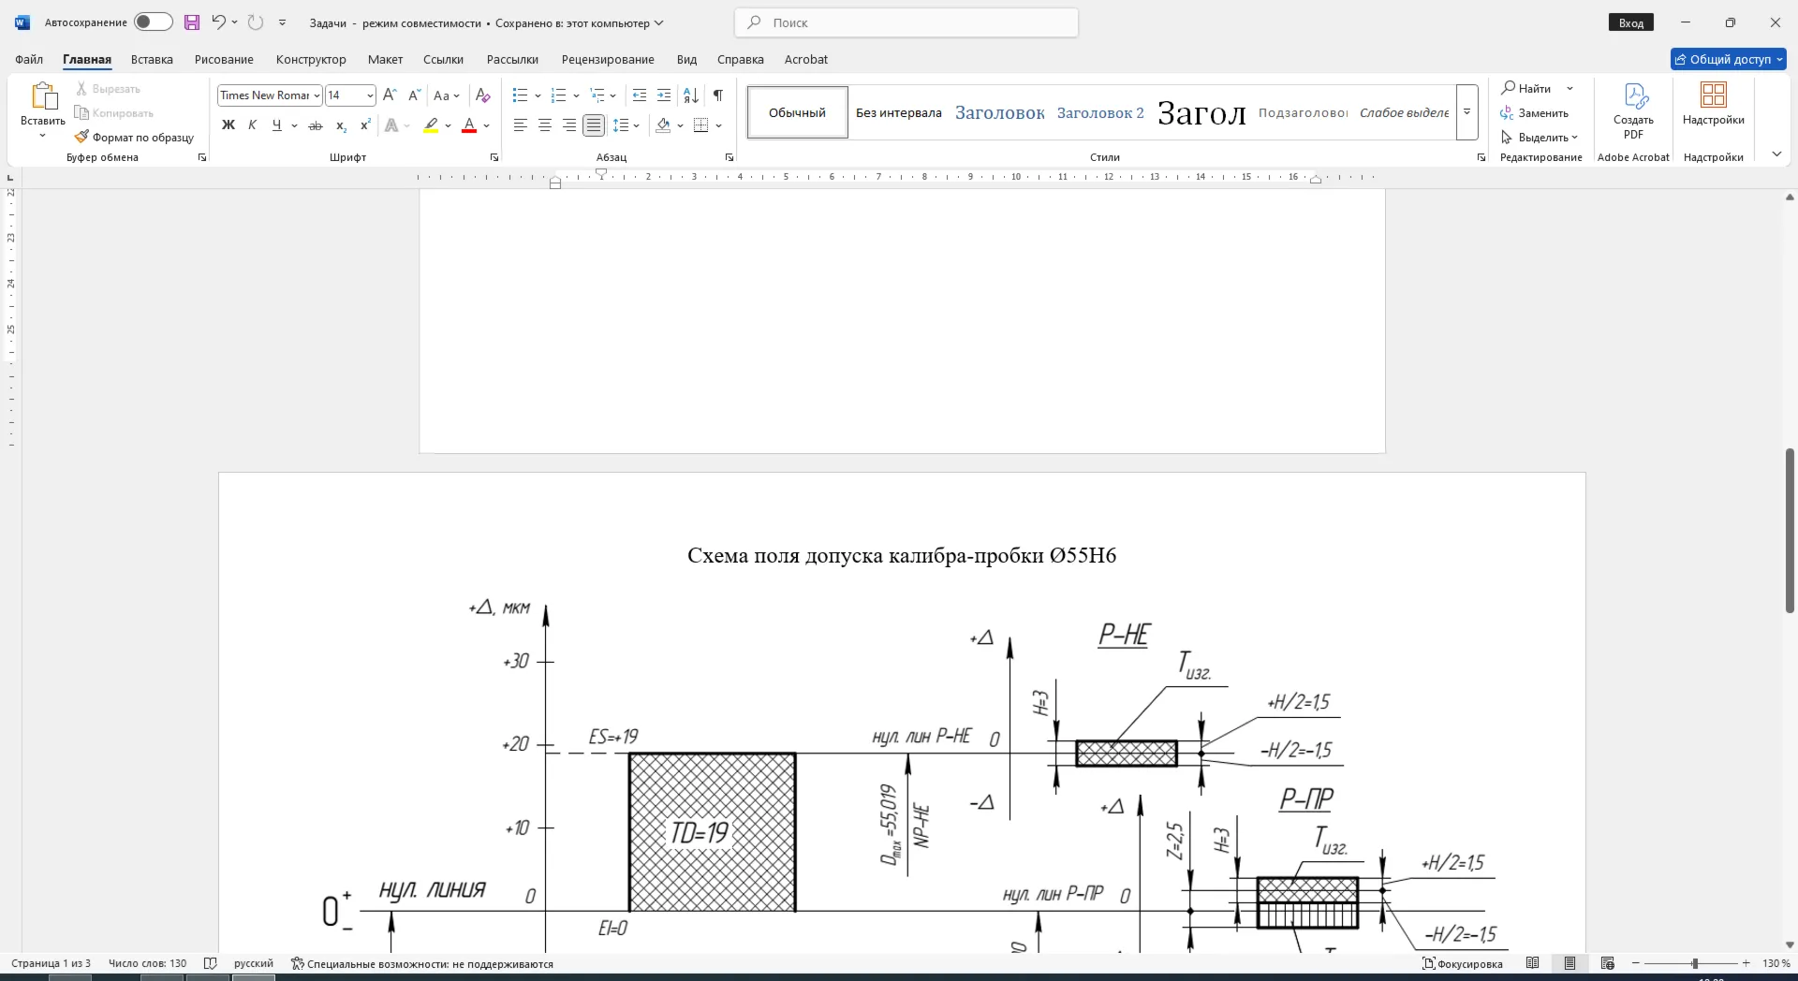
Task: Click Найти to search the document
Action: (x=1526, y=88)
